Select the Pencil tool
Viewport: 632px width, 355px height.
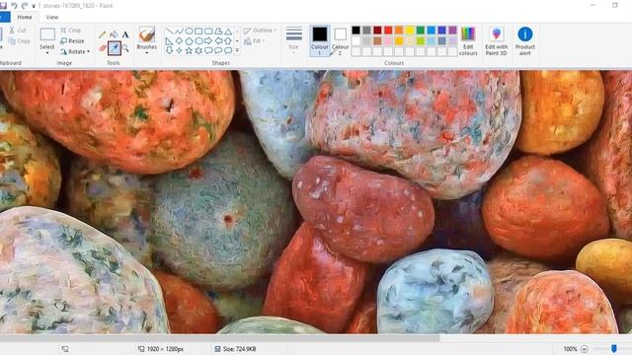103,35
